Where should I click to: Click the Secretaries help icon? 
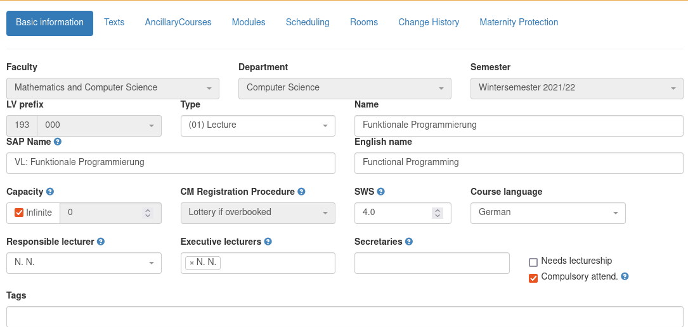click(x=409, y=242)
